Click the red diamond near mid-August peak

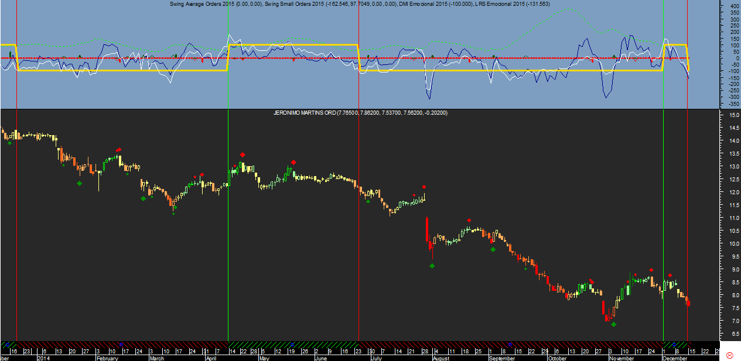(469, 221)
